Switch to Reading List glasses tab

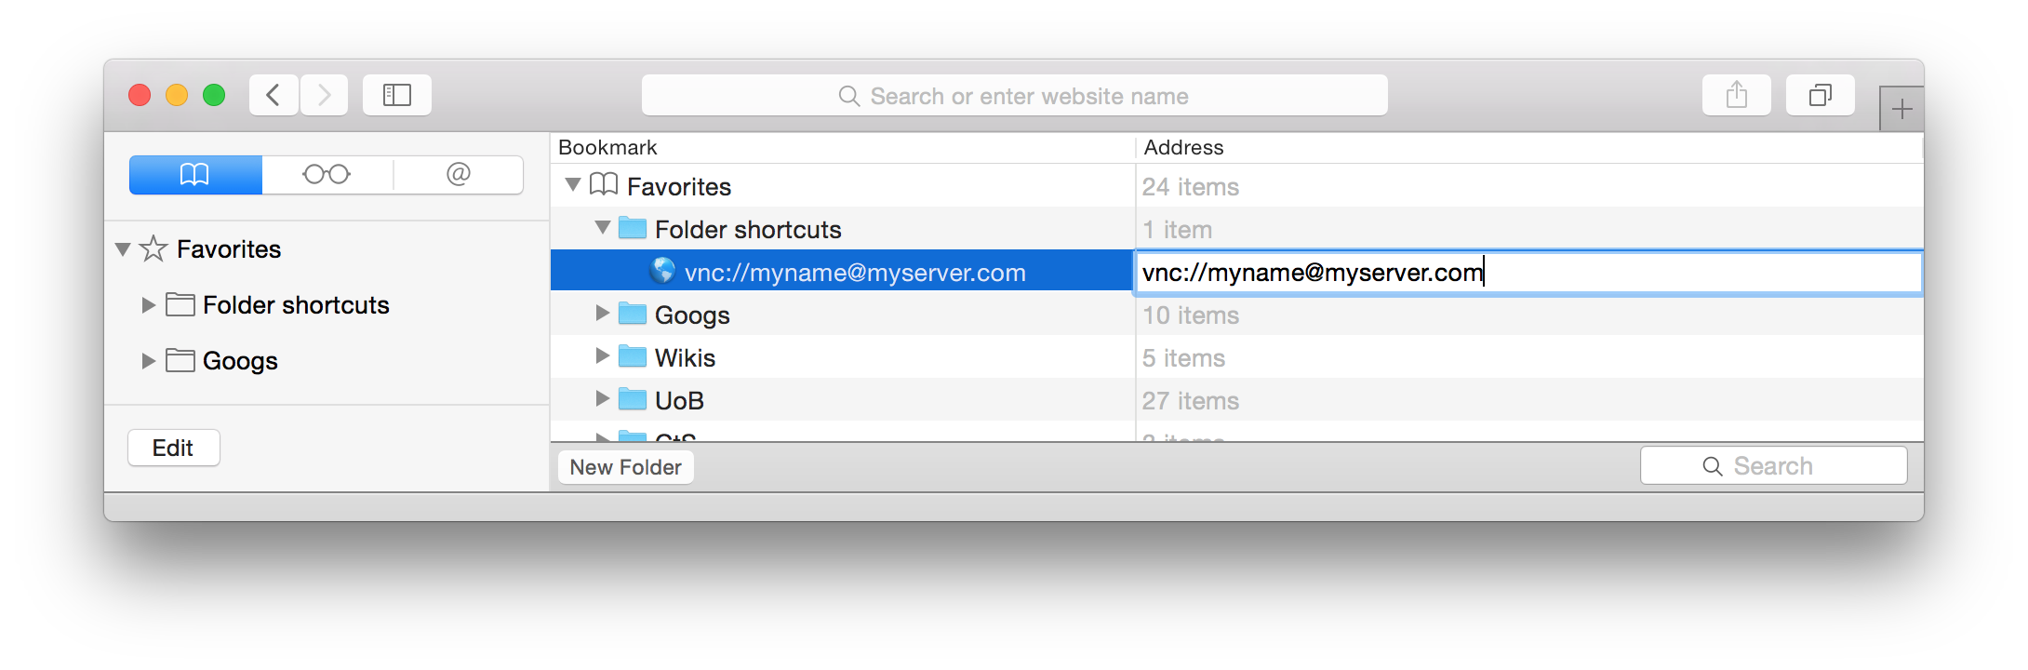coord(327,175)
